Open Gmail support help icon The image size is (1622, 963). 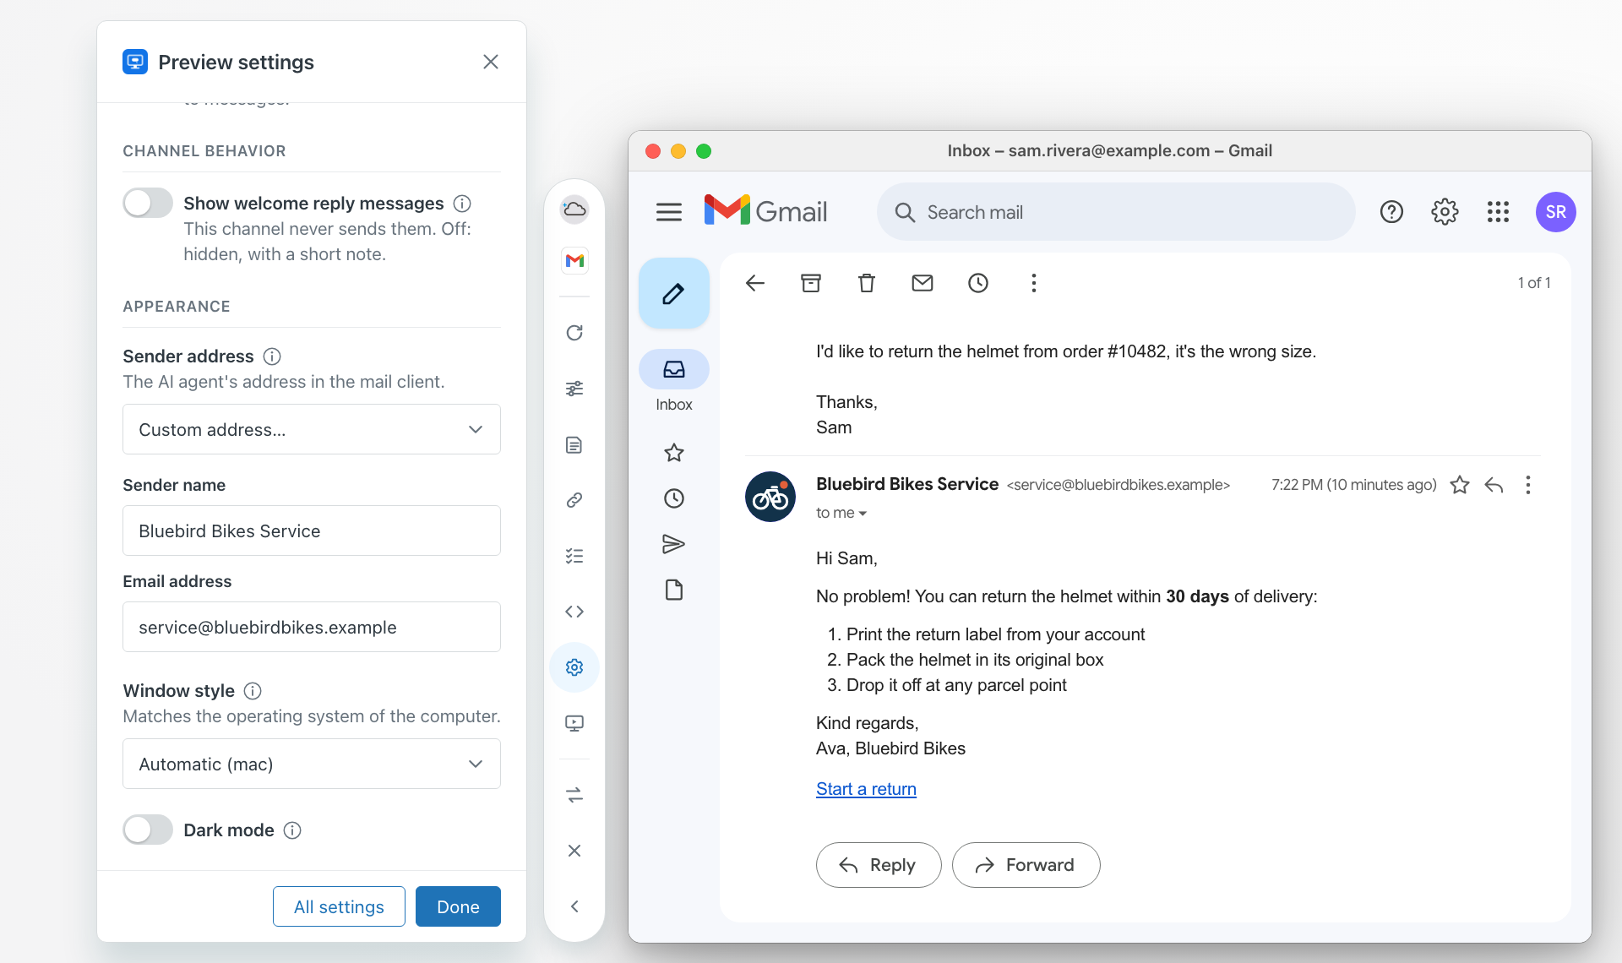coord(1391,212)
